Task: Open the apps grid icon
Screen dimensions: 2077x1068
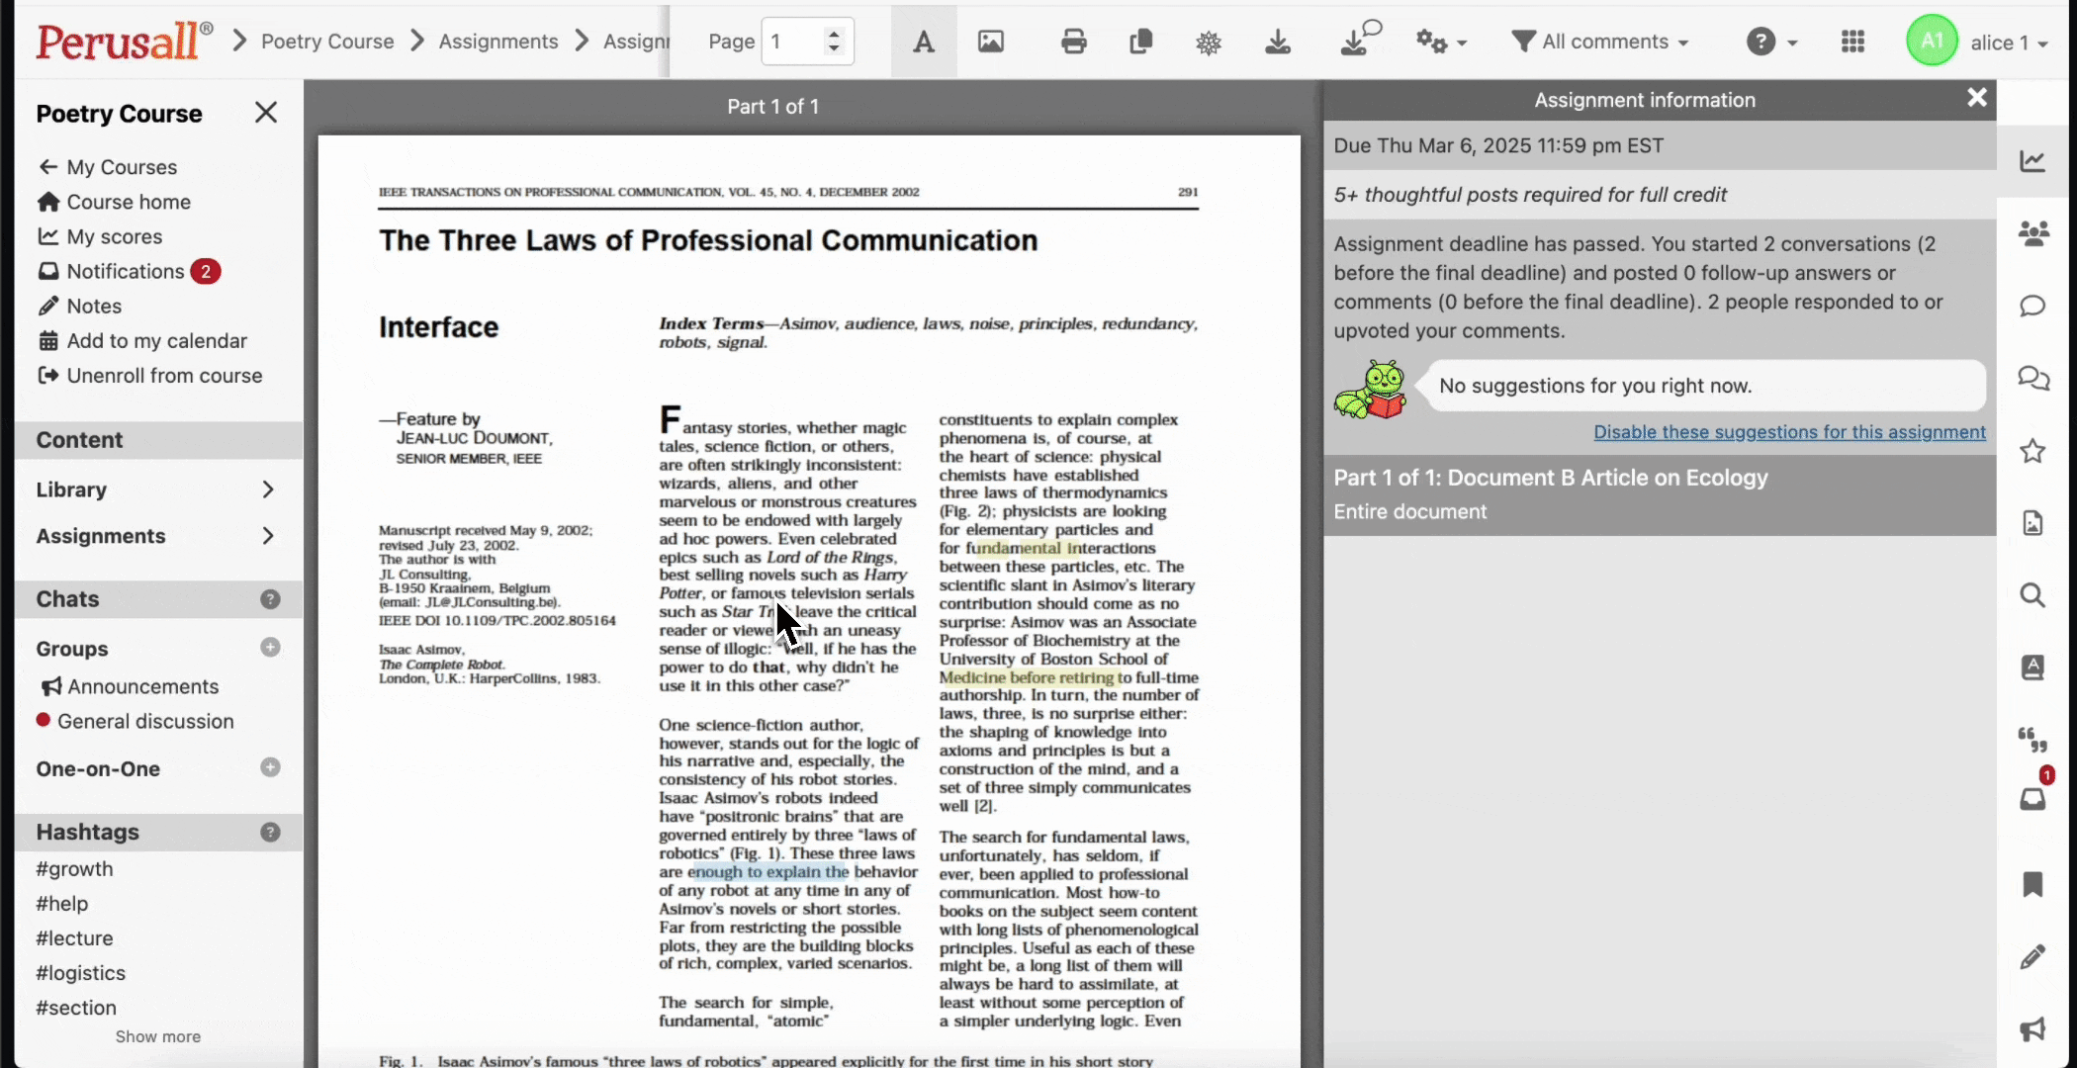Action: [1852, 42]
